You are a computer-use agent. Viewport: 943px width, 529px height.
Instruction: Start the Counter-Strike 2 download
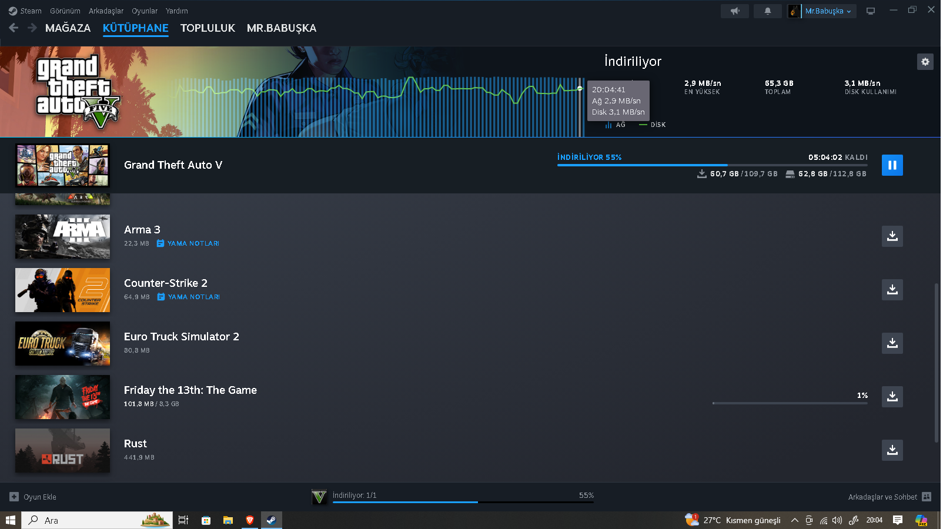click(892, 290)
